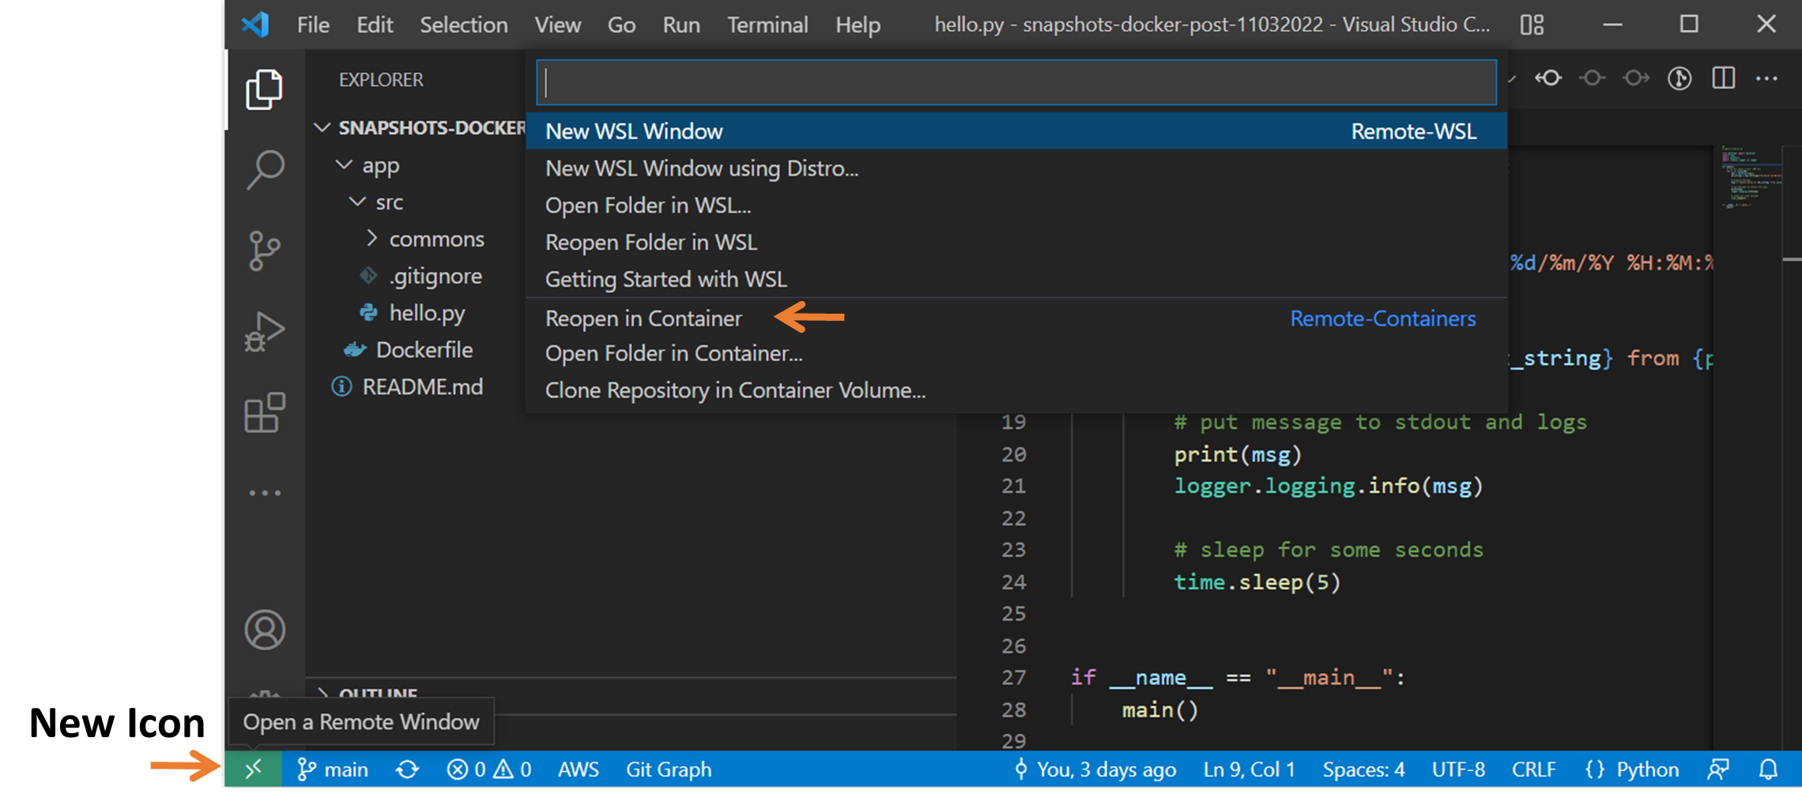Open the Selection menu
This screenshot has height=798, width=1802.
[464, 24]
